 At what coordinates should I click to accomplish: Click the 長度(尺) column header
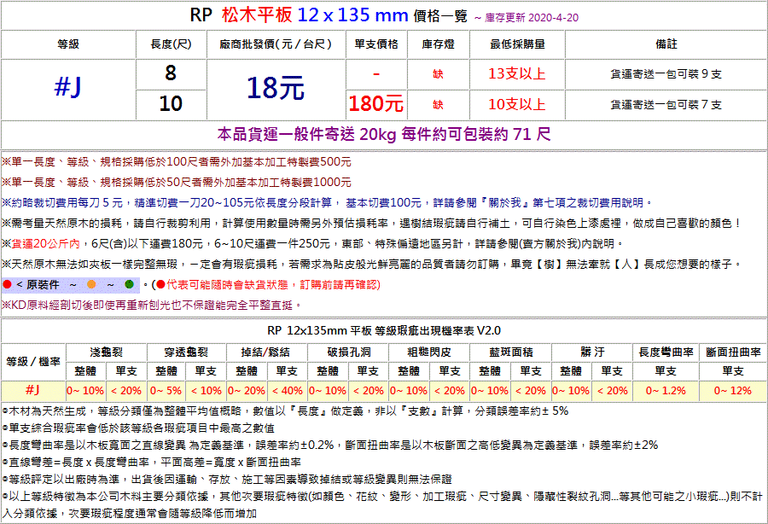tap(171, 44)
